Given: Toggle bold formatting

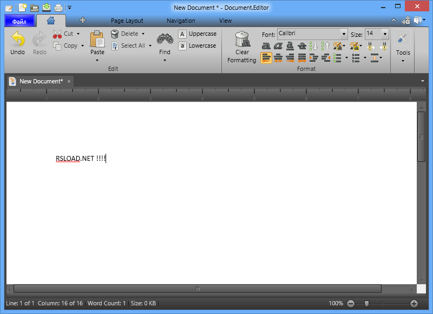Looking at the screenshot, I should click(x=266, y=46).
